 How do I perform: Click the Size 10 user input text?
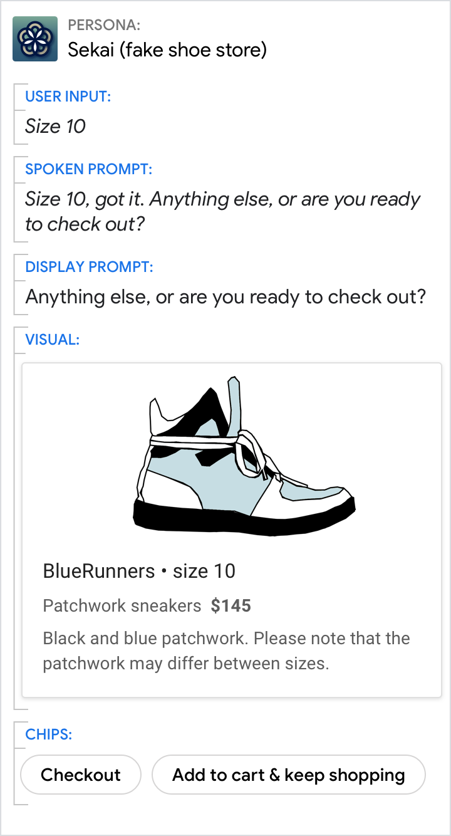point(55,126)
